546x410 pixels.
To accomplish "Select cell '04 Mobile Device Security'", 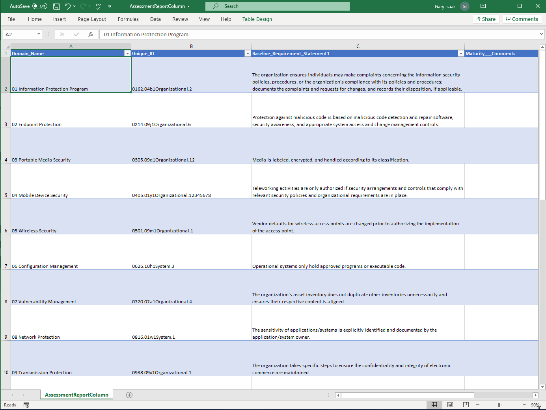I will [71, 181].
